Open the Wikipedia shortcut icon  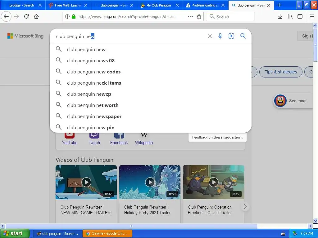tap(144, 135)
